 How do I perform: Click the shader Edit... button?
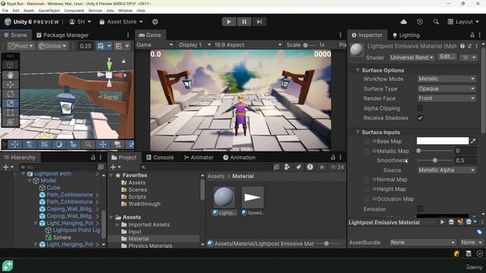pos(447,57)
